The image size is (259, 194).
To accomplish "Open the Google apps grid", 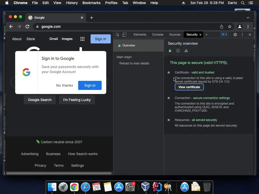I will (x=82, y=39).
